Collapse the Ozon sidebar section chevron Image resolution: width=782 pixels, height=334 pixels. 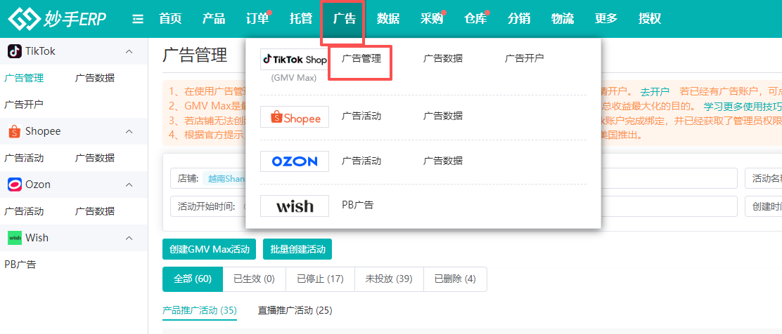[129, 185]
